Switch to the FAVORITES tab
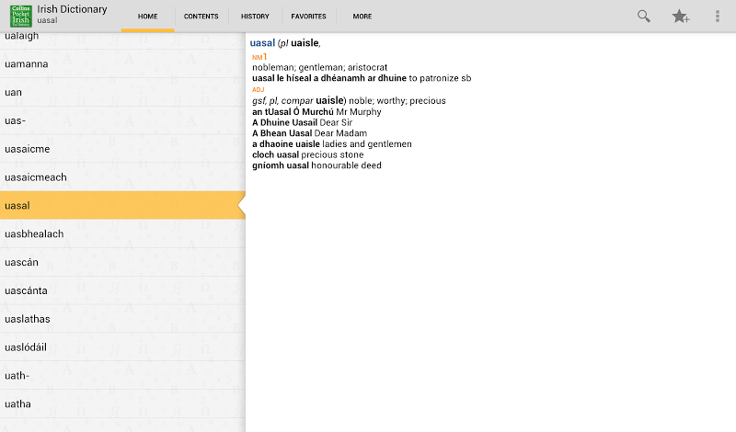736x432 pixels. pyautogui.click(x=308, y=17)
